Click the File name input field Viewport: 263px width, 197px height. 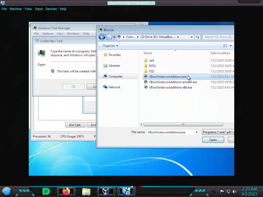[171, 132]
